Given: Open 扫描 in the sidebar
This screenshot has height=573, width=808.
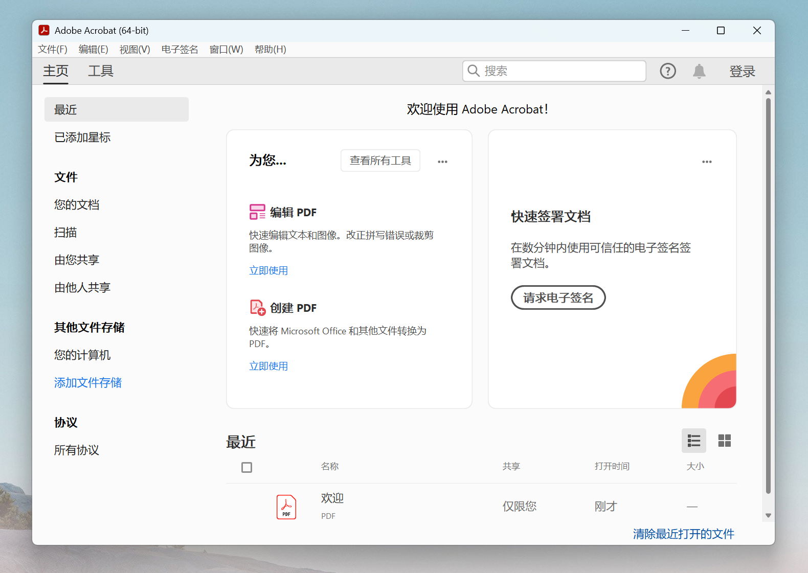Looking at the screenshot, I should pos(65,232).
